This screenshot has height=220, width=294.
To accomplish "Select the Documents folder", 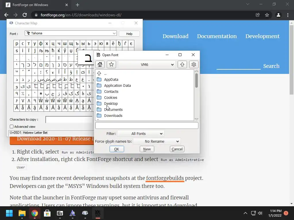I will click(113, 109).
